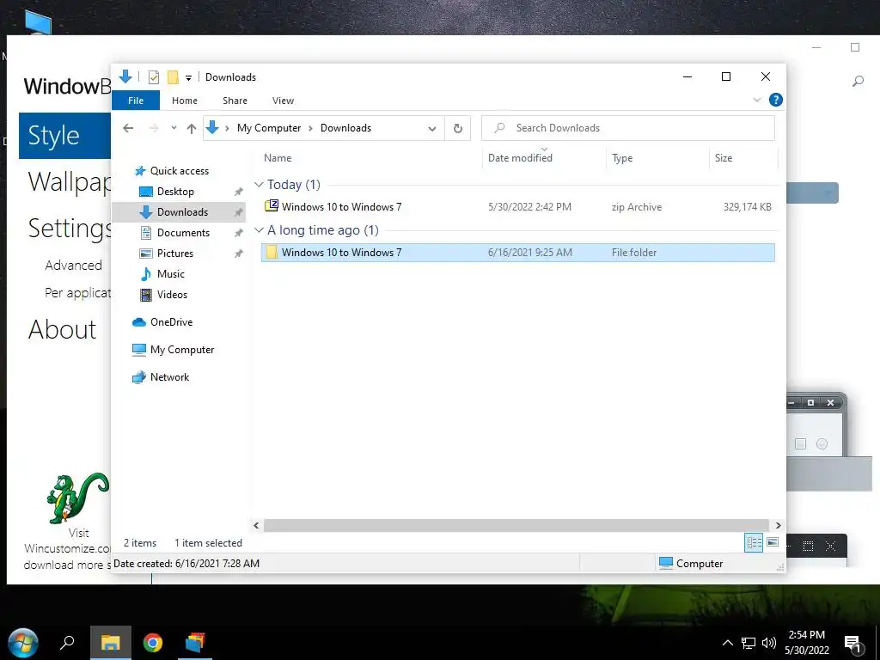
Task: Select Quick access in navigation pane
Action: [179, 171]
